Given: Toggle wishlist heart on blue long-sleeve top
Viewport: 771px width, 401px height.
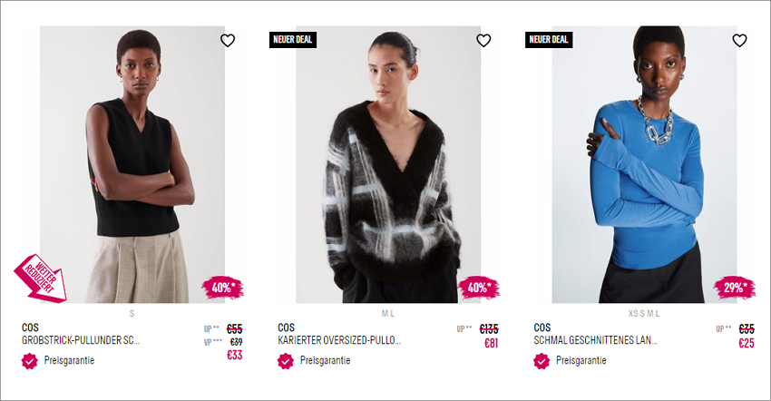Looking at the screenshot, I should (740, 40).
